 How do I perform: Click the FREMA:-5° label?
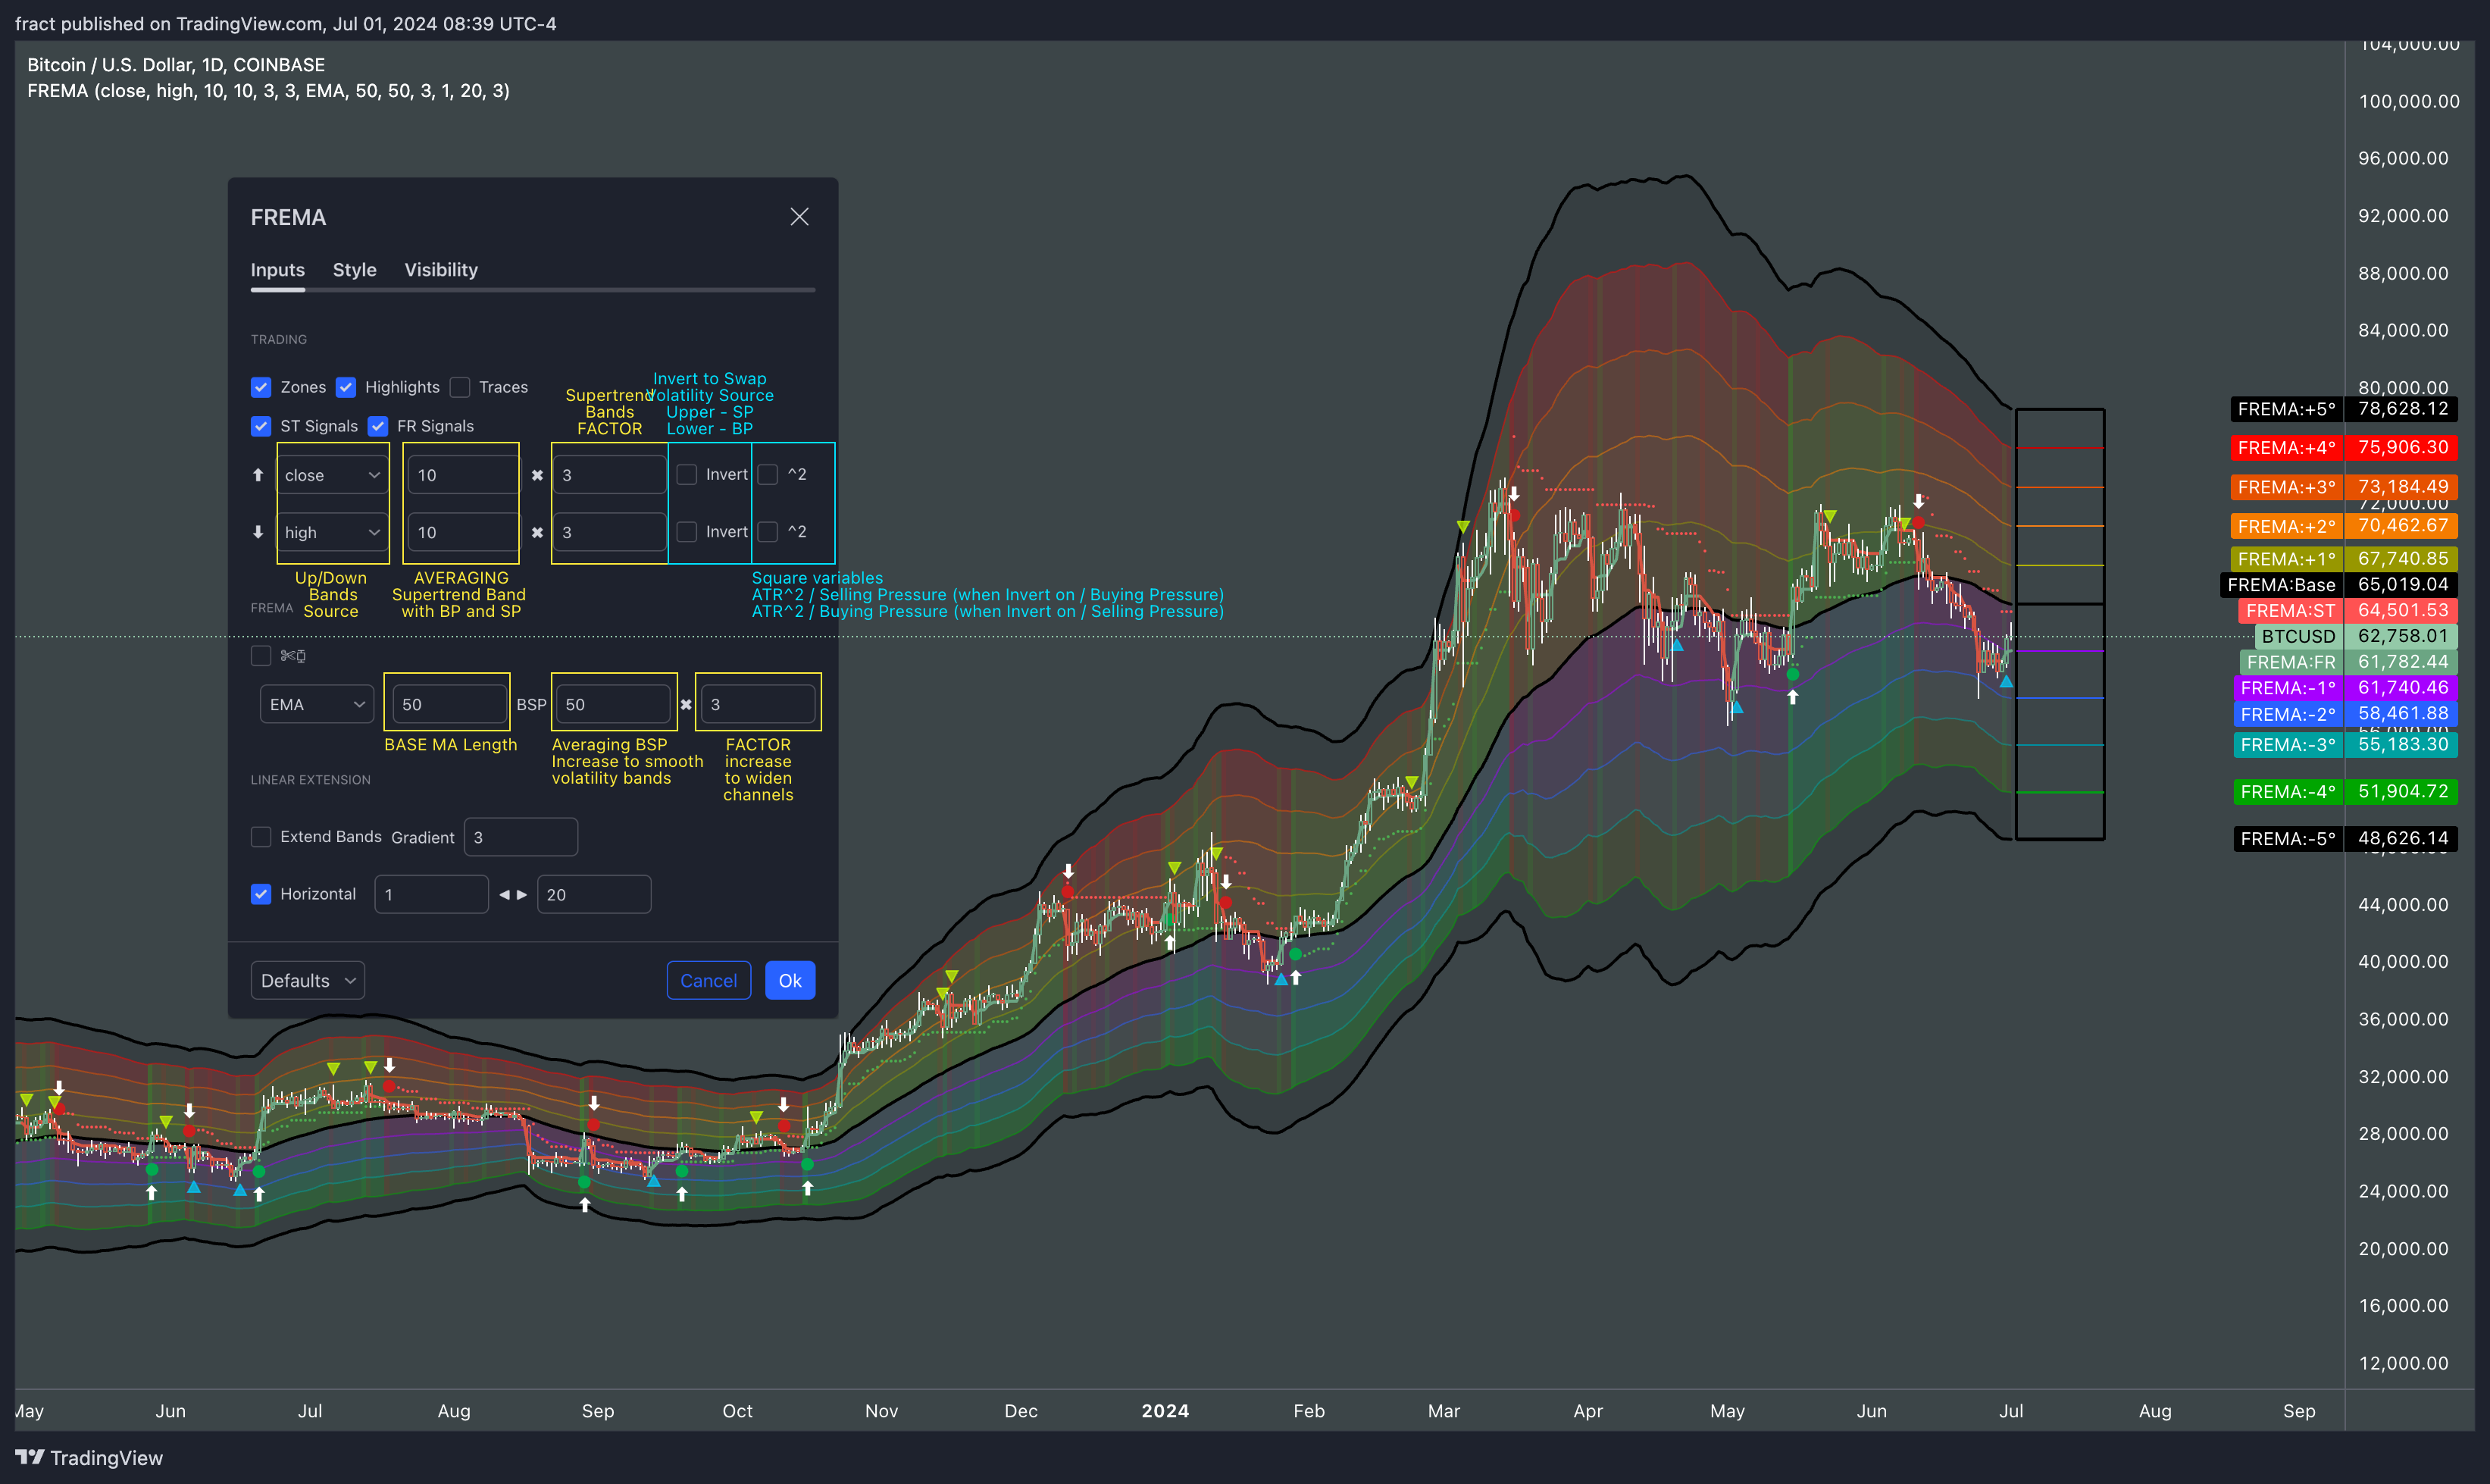[x=2287, y=839]
